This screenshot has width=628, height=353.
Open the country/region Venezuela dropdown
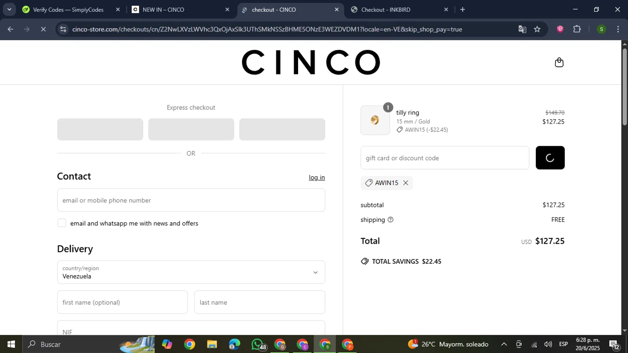(x=191, y=272)
